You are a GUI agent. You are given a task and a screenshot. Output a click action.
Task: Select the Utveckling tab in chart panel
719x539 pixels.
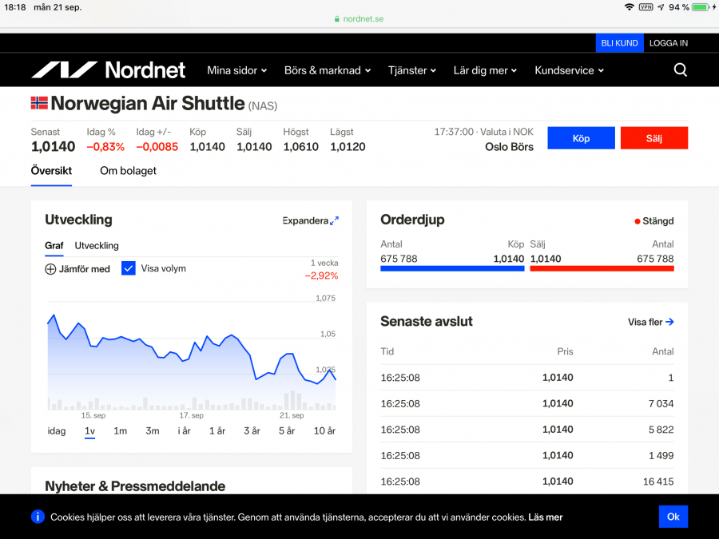pos(97,246)
